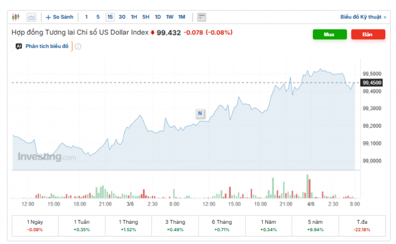396x244 pixels.
Task: Click the -0.078 price change value
Action: pyautogui.click(x=193, y=33)
